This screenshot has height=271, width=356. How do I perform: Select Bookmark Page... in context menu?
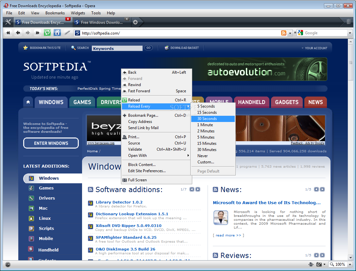156,115
